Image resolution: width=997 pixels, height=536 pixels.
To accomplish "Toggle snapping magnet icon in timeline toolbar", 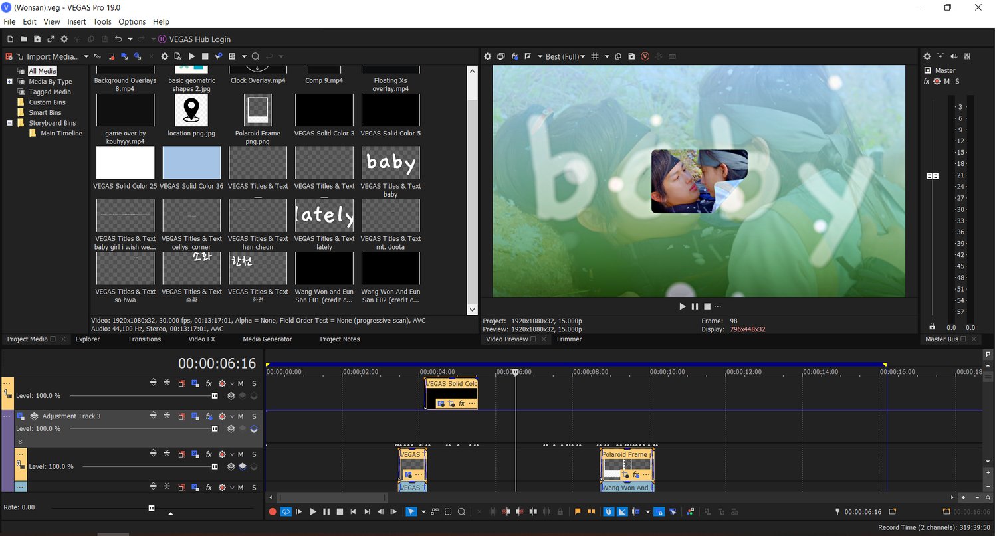I will [608, 512].
